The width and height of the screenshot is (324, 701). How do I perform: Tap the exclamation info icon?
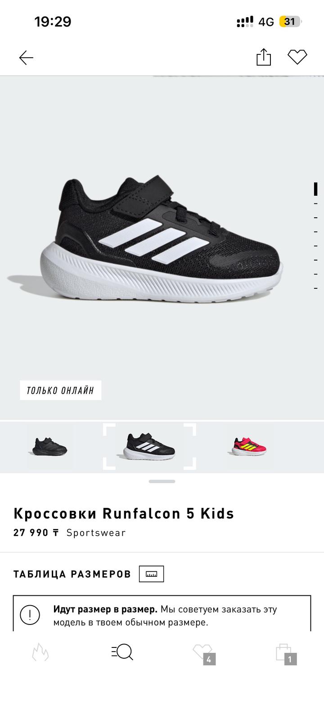[30, 615]
